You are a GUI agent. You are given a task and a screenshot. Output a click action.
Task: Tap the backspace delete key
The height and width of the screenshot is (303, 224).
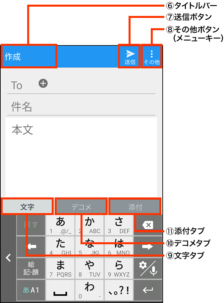[x=148, y=225]
